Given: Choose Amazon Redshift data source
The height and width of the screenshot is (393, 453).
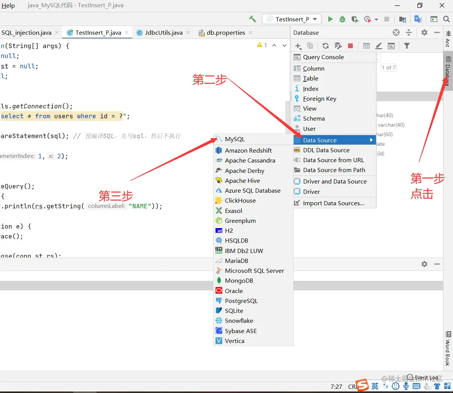Looking at the screenshot, I should point(253,150).
